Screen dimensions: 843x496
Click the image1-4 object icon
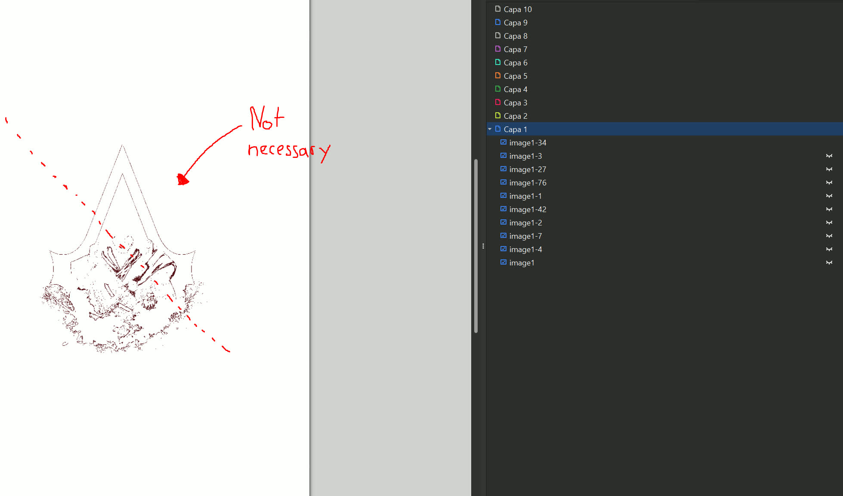click(503, 249)
